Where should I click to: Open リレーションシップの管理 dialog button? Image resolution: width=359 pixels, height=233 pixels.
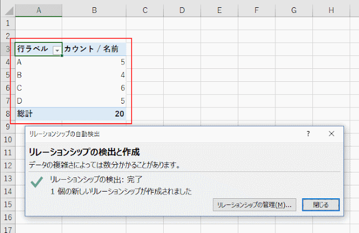point(255,205)
